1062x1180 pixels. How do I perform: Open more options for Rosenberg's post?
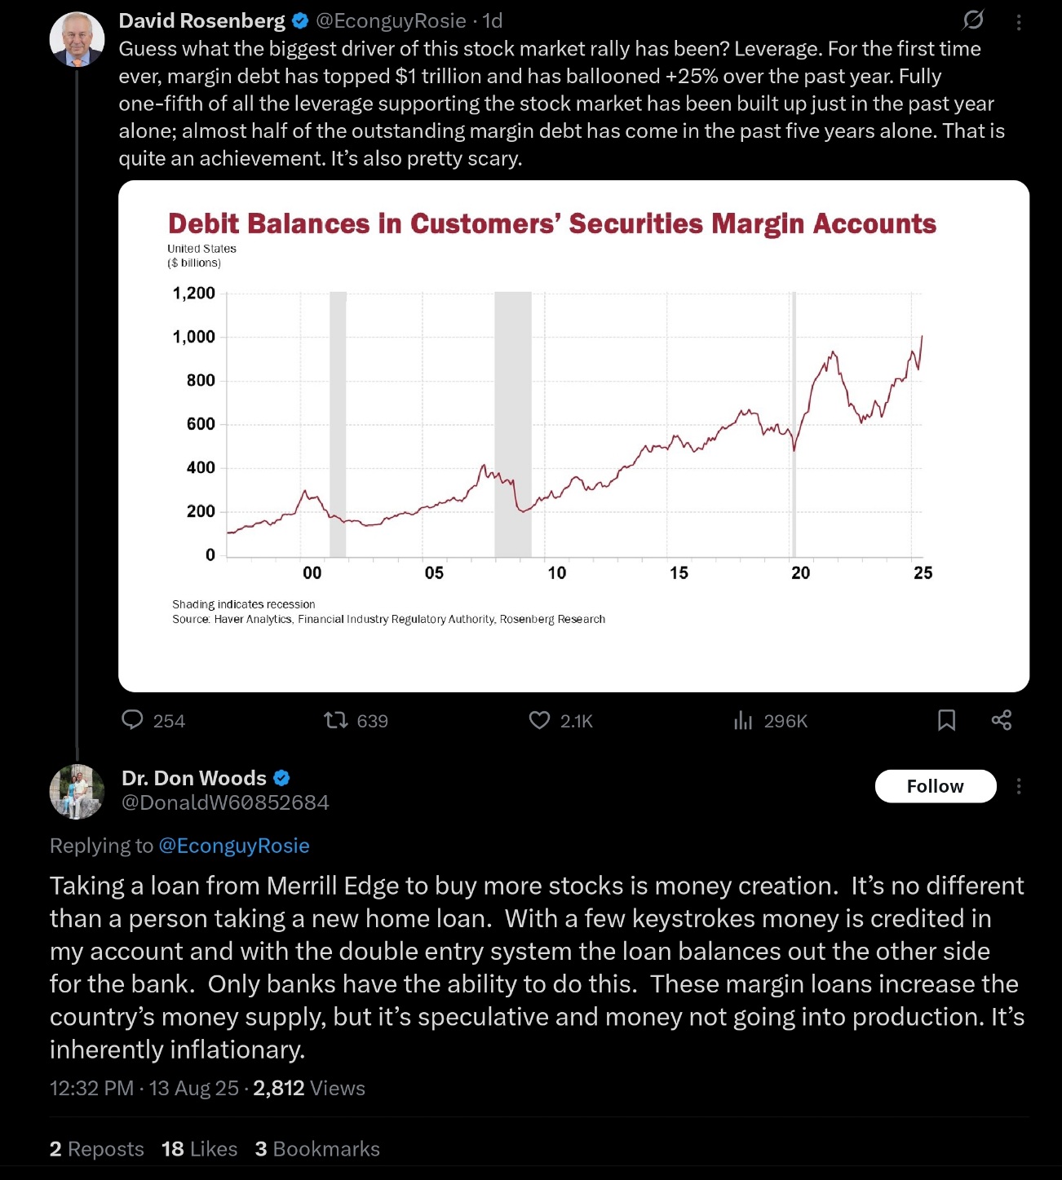click(x=1019, y=22)
